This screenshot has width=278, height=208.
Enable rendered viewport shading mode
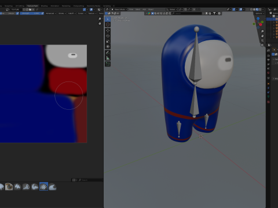pos(260,9)
